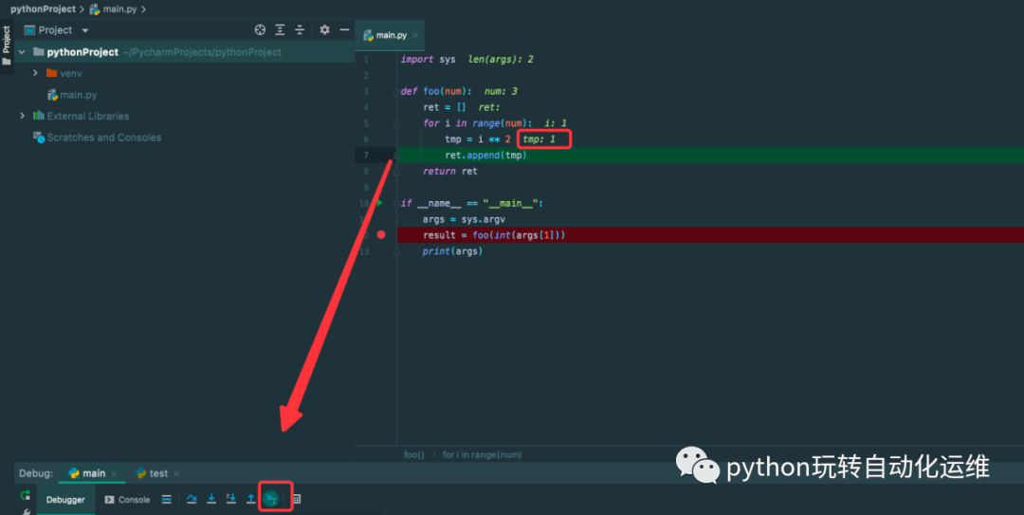Image resolution: width=1024 pixels, height=515 pixels.
Task: Click code line 'ret.append(tmp)'
Action: coord(485,155)
